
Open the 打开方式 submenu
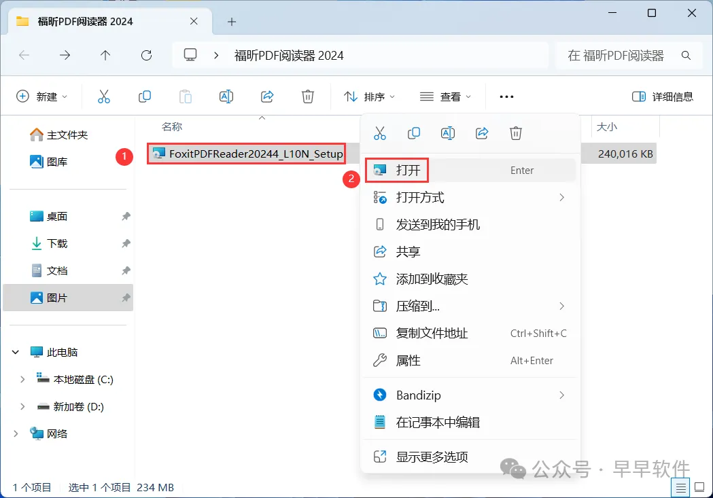[470, 197]
